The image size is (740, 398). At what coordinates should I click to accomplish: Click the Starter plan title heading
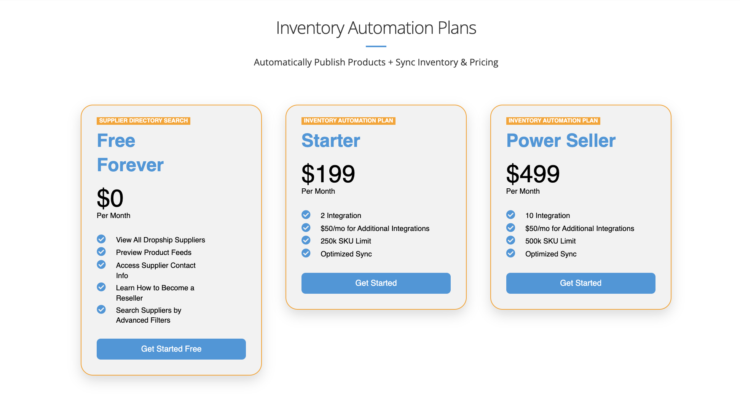(331, 140)
